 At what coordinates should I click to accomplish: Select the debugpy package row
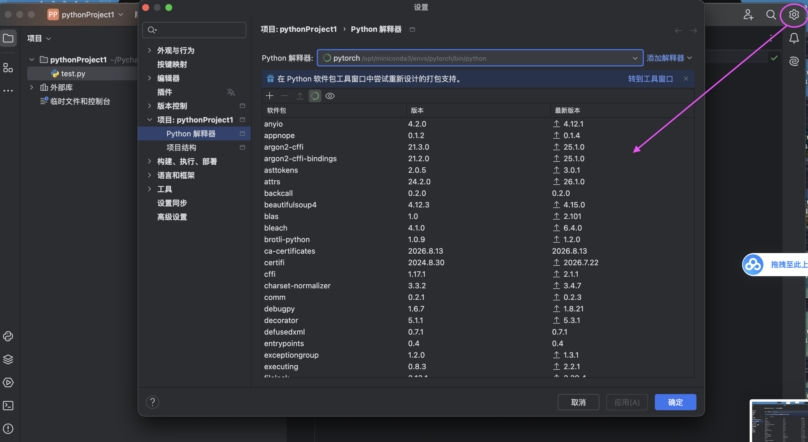[x=478, y=309]
